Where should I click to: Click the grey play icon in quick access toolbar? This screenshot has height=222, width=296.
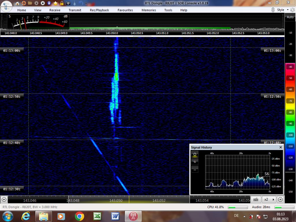tap(36, 3)
